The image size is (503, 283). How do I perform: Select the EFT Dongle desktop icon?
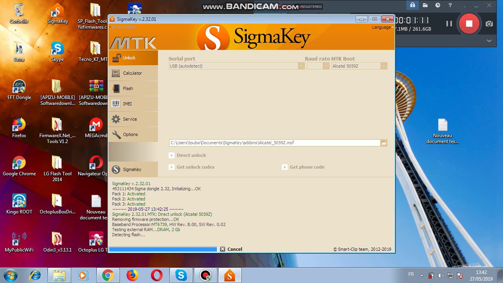coord(19,90)
